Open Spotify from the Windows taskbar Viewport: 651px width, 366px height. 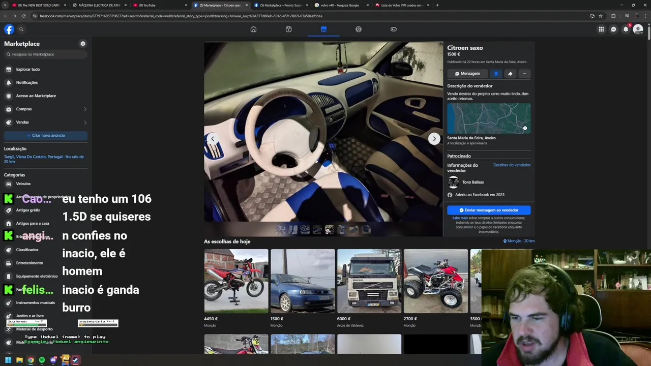pos(42,360)
